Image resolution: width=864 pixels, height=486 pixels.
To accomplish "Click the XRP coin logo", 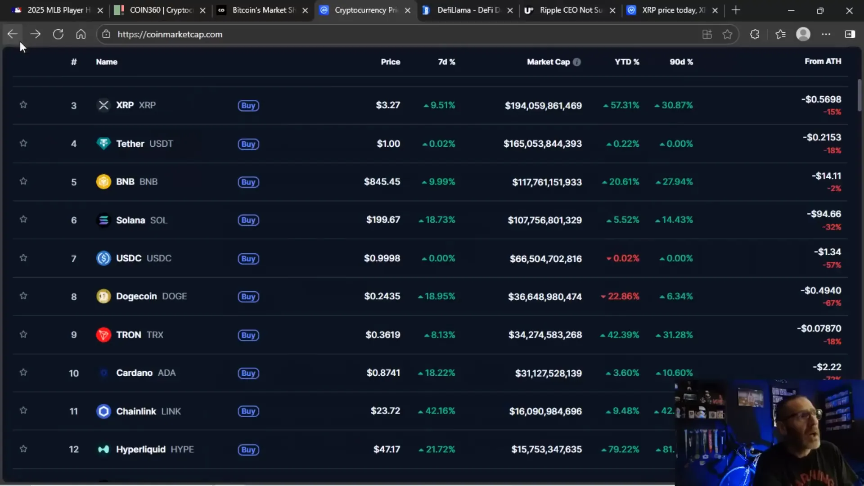I will [103, 105].
